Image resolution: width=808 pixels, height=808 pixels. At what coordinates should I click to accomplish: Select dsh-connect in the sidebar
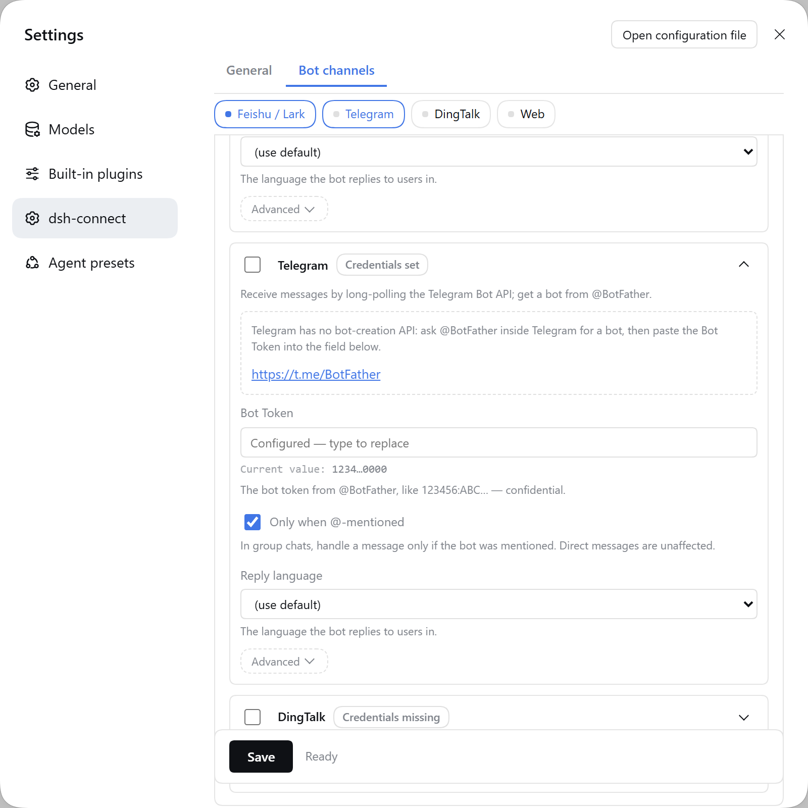point(95,218)
